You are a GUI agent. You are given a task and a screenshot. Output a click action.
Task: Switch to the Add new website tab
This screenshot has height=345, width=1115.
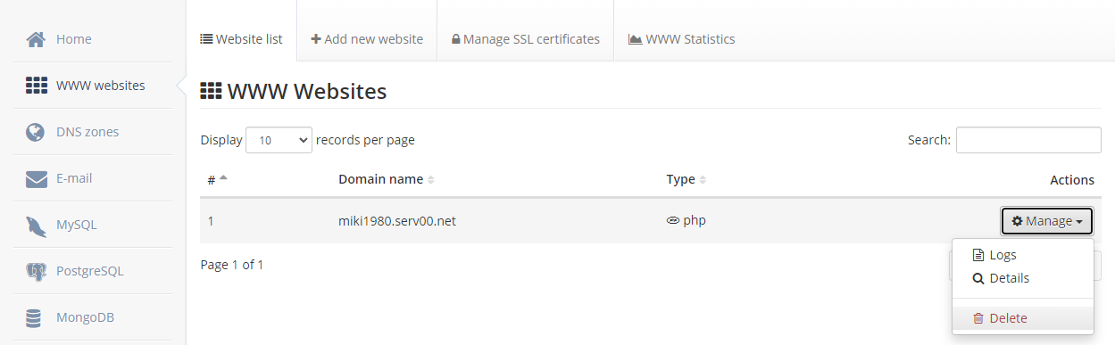367,39
